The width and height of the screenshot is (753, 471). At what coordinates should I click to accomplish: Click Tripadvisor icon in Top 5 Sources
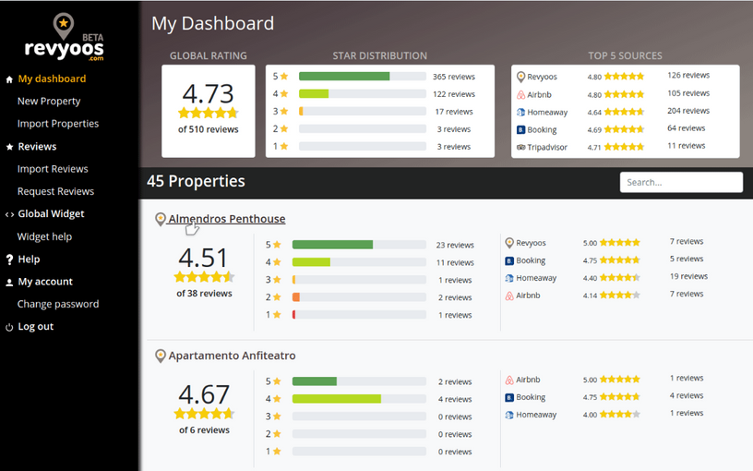[520, 147]
